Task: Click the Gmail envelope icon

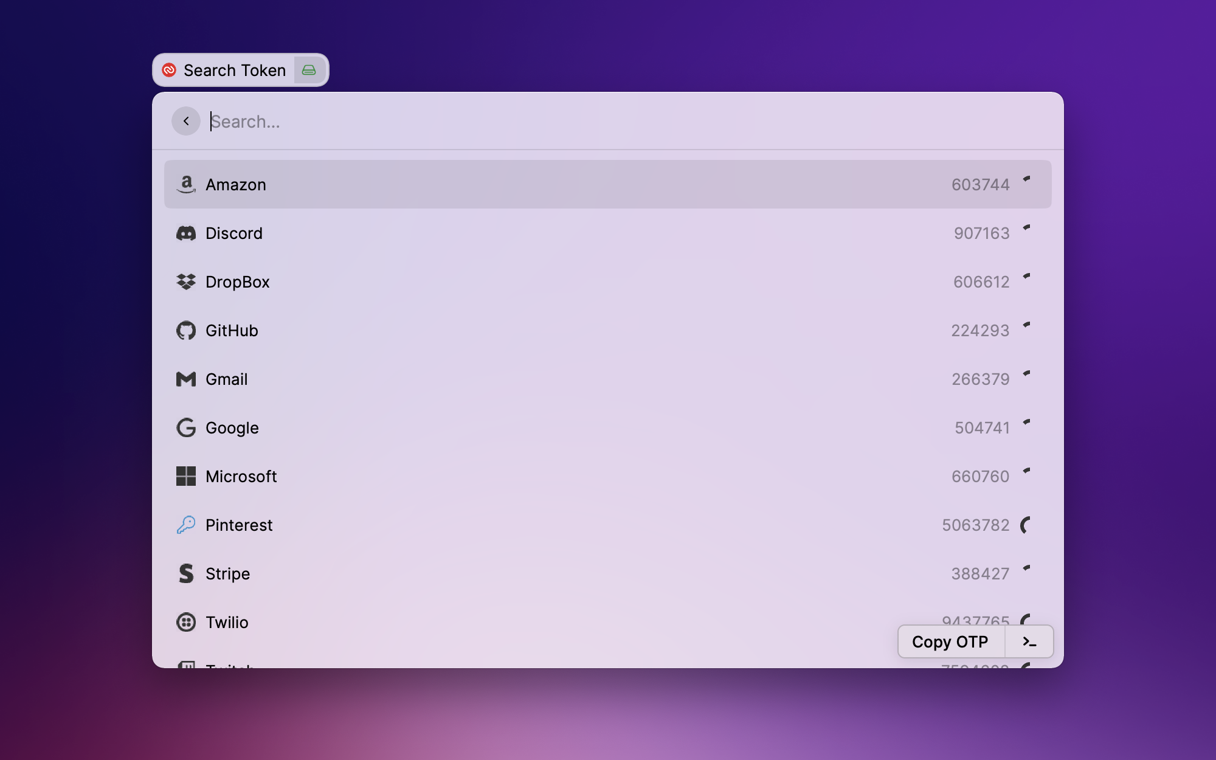Action: point(186,379)
